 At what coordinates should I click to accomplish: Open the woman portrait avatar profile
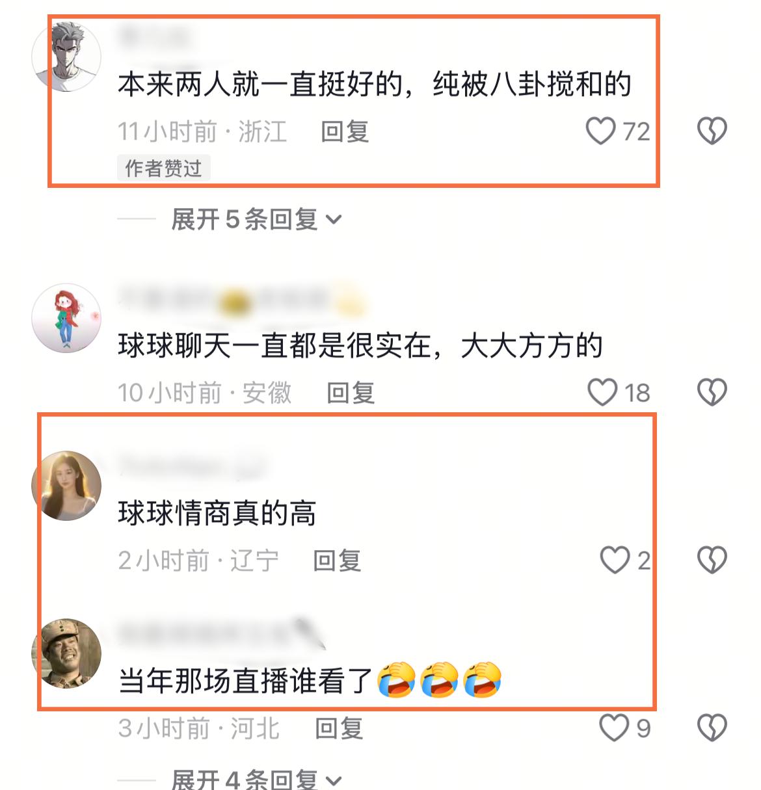coord(66,485)
